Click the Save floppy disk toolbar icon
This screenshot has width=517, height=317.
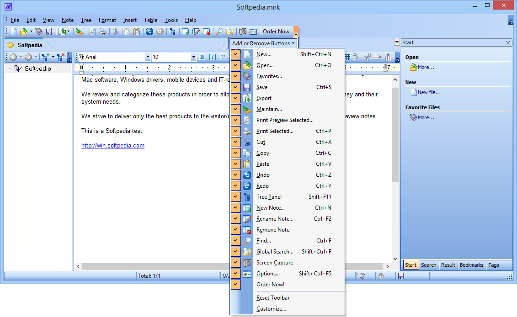pos(49,32)
